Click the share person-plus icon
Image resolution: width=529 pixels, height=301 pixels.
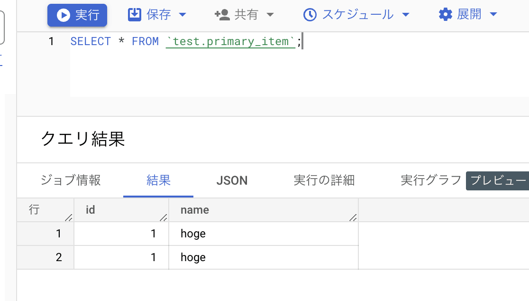pyautogui.click(x=222, y=15)
